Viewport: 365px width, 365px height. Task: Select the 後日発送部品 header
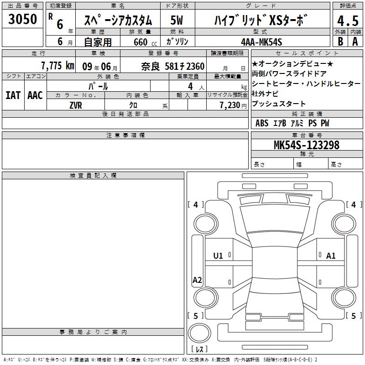coord(125,114)
